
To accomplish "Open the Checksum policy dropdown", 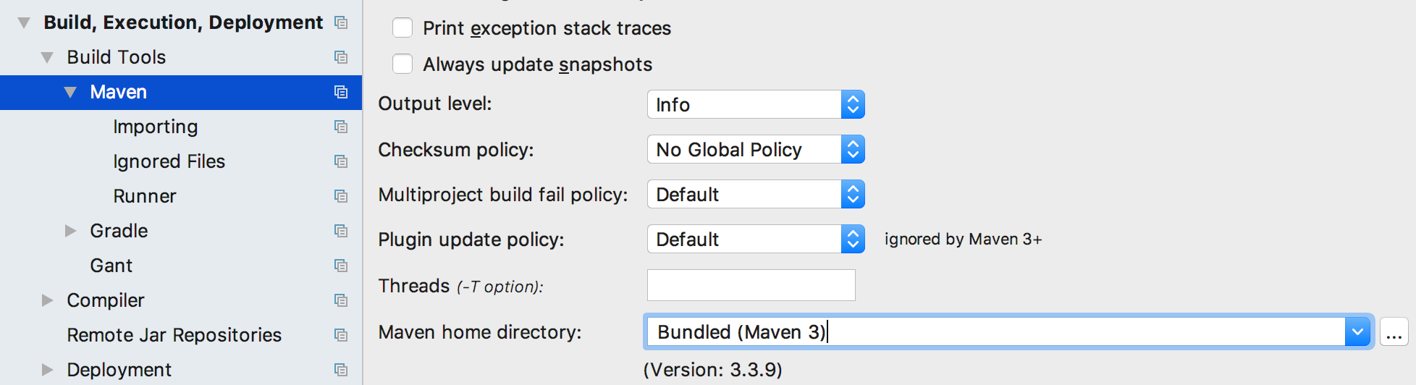I will pyautogui.click(x=756, y=150).
